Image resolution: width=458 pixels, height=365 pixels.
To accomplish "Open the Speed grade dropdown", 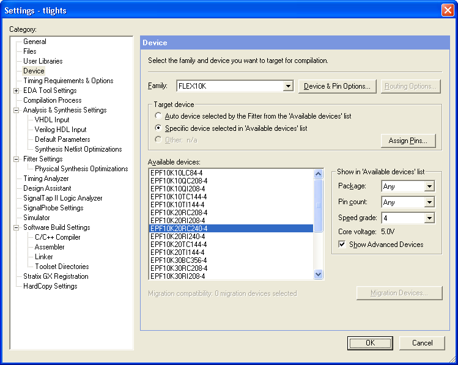I will [x=429, y=218].
